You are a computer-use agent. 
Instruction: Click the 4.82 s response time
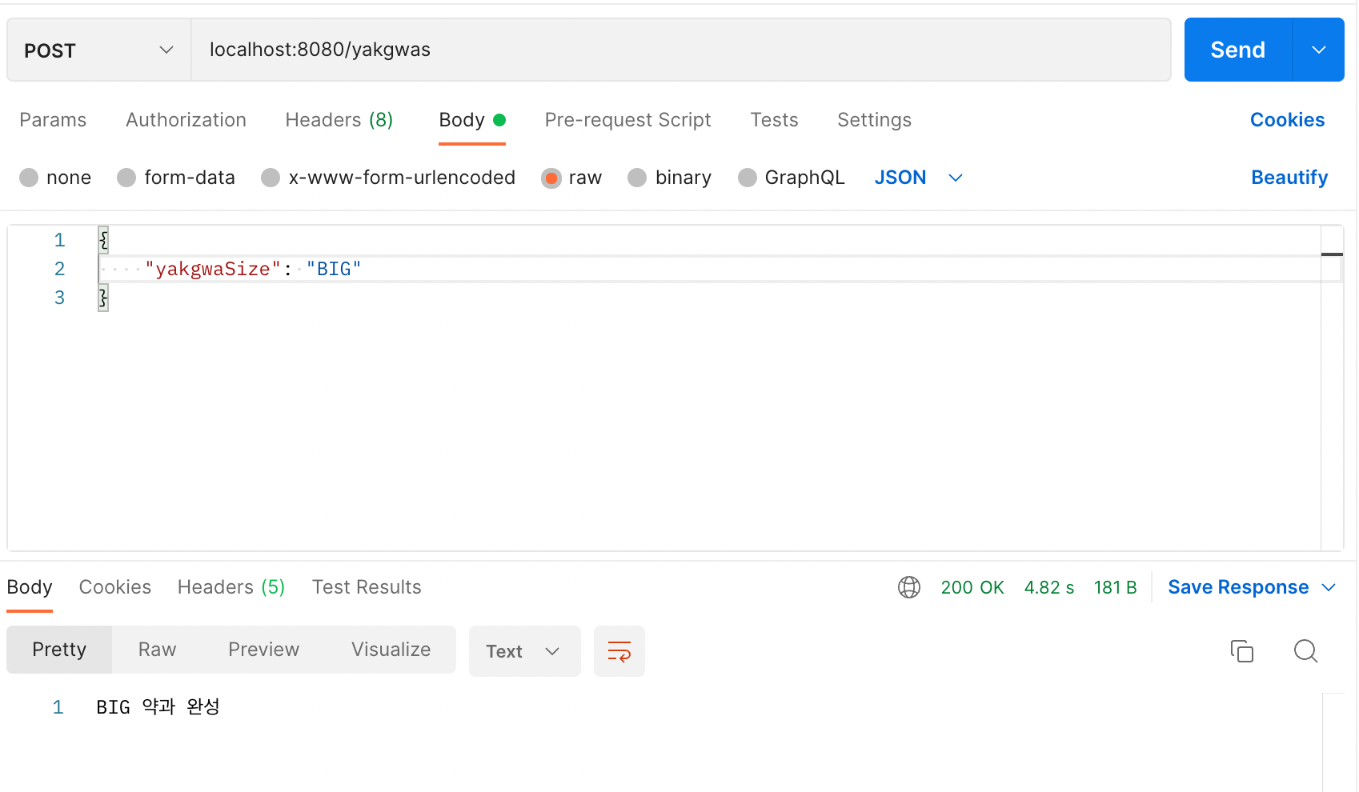point(1049,587)
